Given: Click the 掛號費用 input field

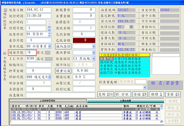Looking at the screenshot, I should (x=84, y=10).
